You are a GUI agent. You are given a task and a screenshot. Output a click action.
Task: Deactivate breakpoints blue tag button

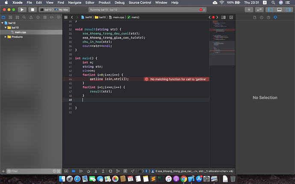click(x=74, y=171)
